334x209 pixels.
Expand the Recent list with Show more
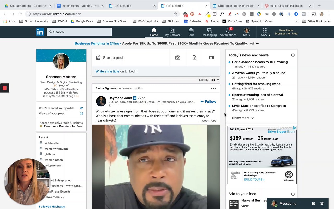(x=54, y=197)
